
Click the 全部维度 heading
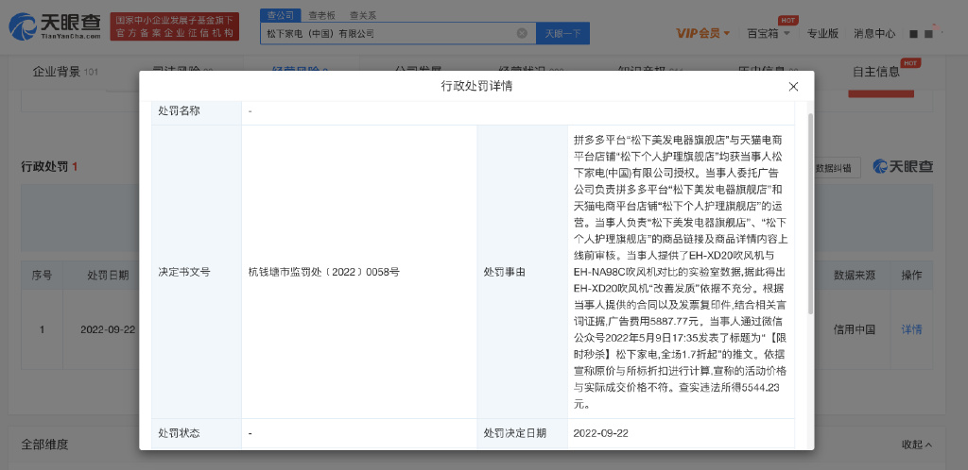point(45,445)
